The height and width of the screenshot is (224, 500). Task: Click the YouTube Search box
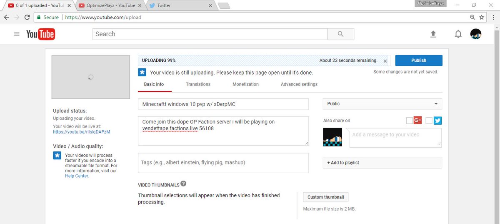click(210, 34)
